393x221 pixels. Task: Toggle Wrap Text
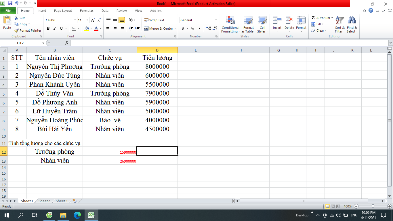point(154,20)
